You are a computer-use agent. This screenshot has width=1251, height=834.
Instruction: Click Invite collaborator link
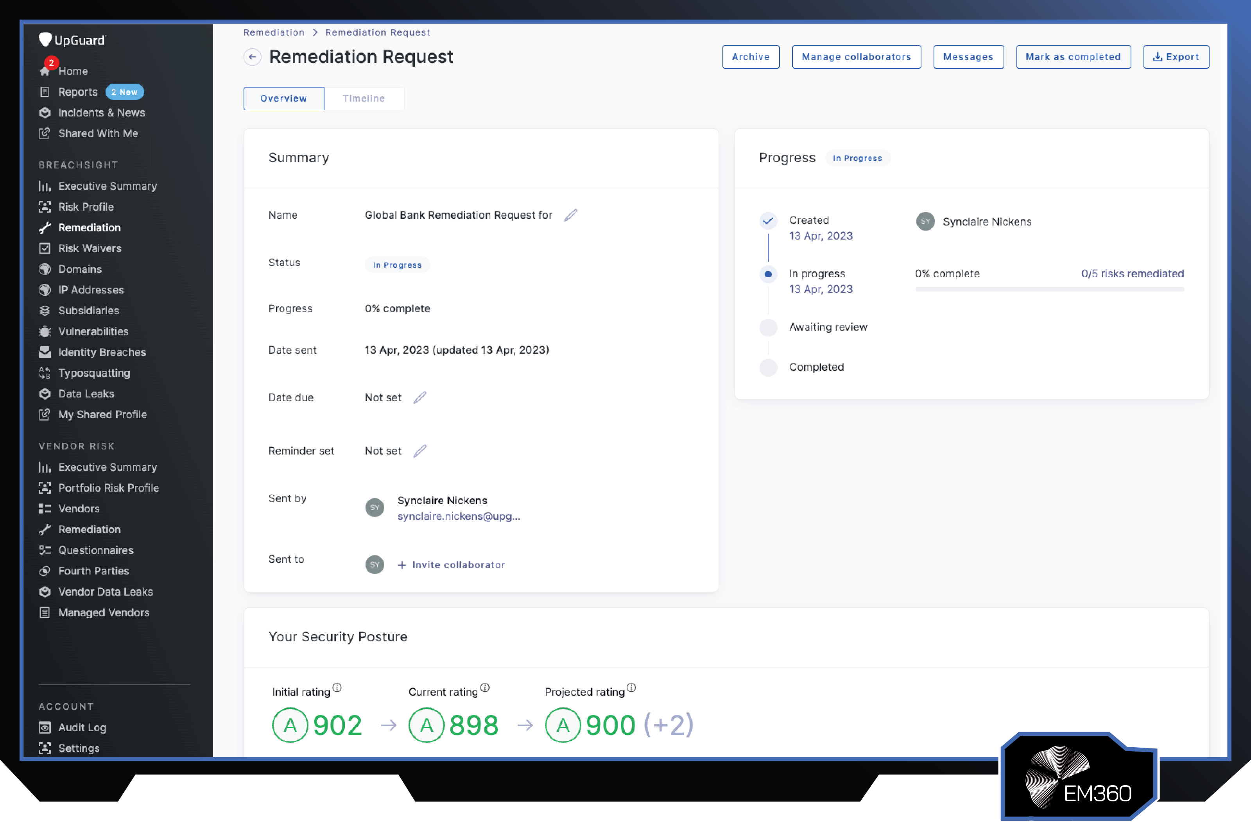pos(451,565)
